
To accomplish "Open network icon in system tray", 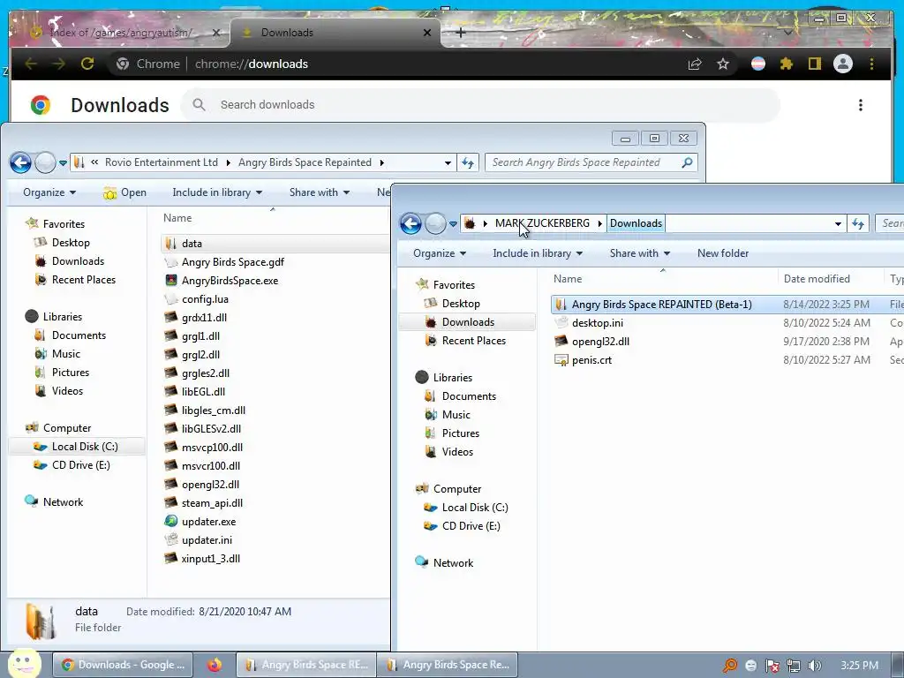I will point(794,666).
